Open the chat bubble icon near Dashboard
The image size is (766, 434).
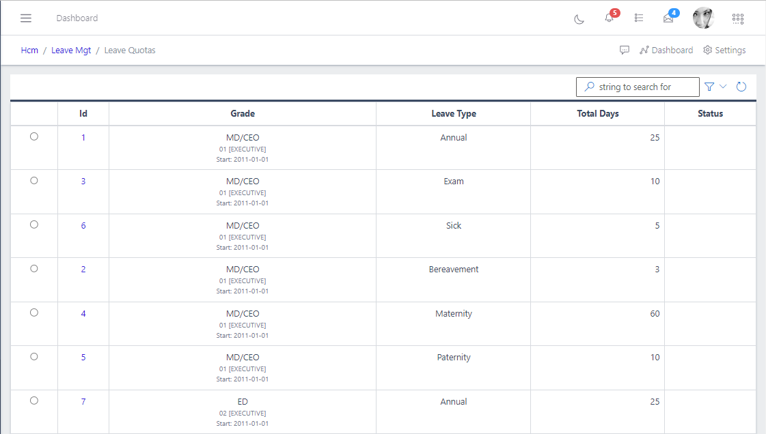[x=625, y=50]
